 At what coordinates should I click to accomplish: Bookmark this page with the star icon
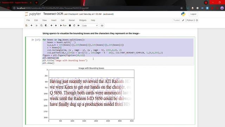(x=181, y=8)
